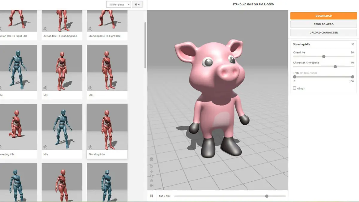Click the timeline scrubber handle

click(267, 196)
